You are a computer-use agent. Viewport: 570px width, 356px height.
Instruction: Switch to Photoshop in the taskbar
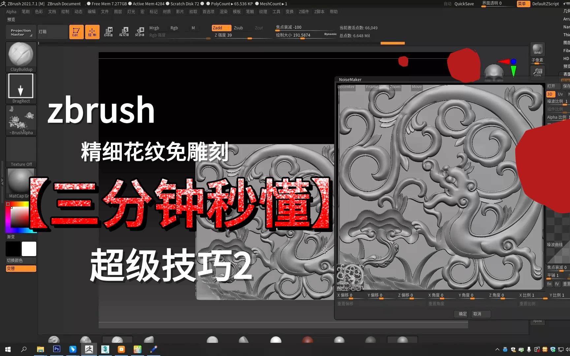coord(57,349)
